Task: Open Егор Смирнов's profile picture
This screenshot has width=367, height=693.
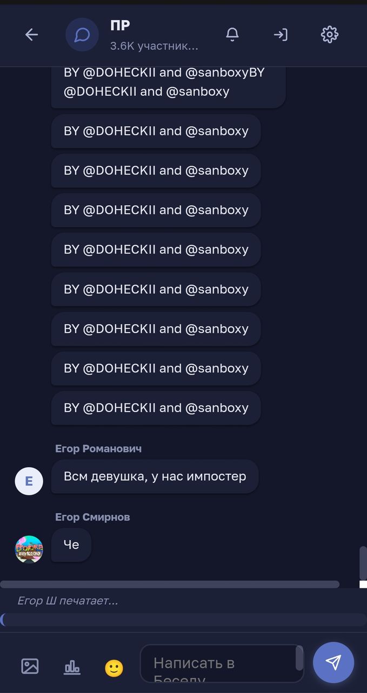Action: tap(29, 549)
